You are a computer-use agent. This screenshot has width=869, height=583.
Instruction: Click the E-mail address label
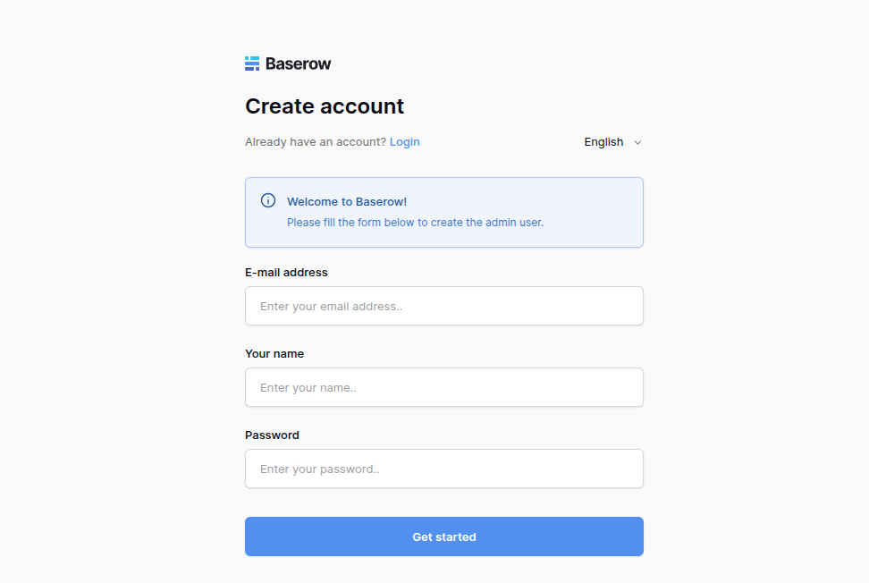(x=286, y=272)
